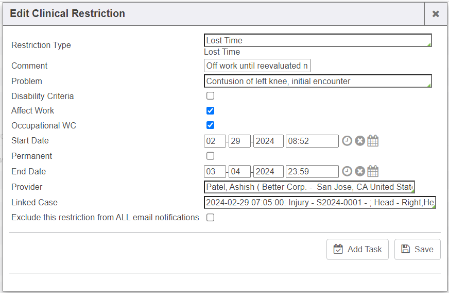Open the Linked Case dropdown
The width and height of the screenshot is (449, 293).
coord(319,203)
